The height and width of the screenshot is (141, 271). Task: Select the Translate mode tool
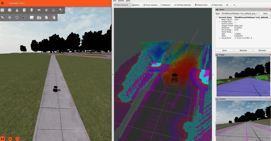click(9, 17)
